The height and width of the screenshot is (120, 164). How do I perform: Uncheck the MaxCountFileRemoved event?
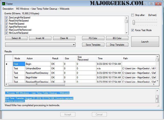6,30
